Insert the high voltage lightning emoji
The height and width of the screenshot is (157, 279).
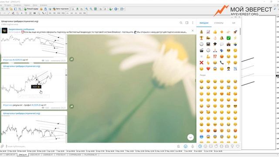pyautogui.click(x=235, y=38)
